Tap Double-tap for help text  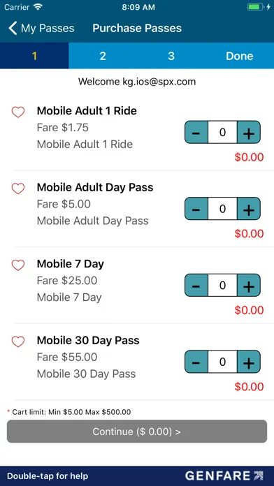pyautogui.click(x=48, y=476)
